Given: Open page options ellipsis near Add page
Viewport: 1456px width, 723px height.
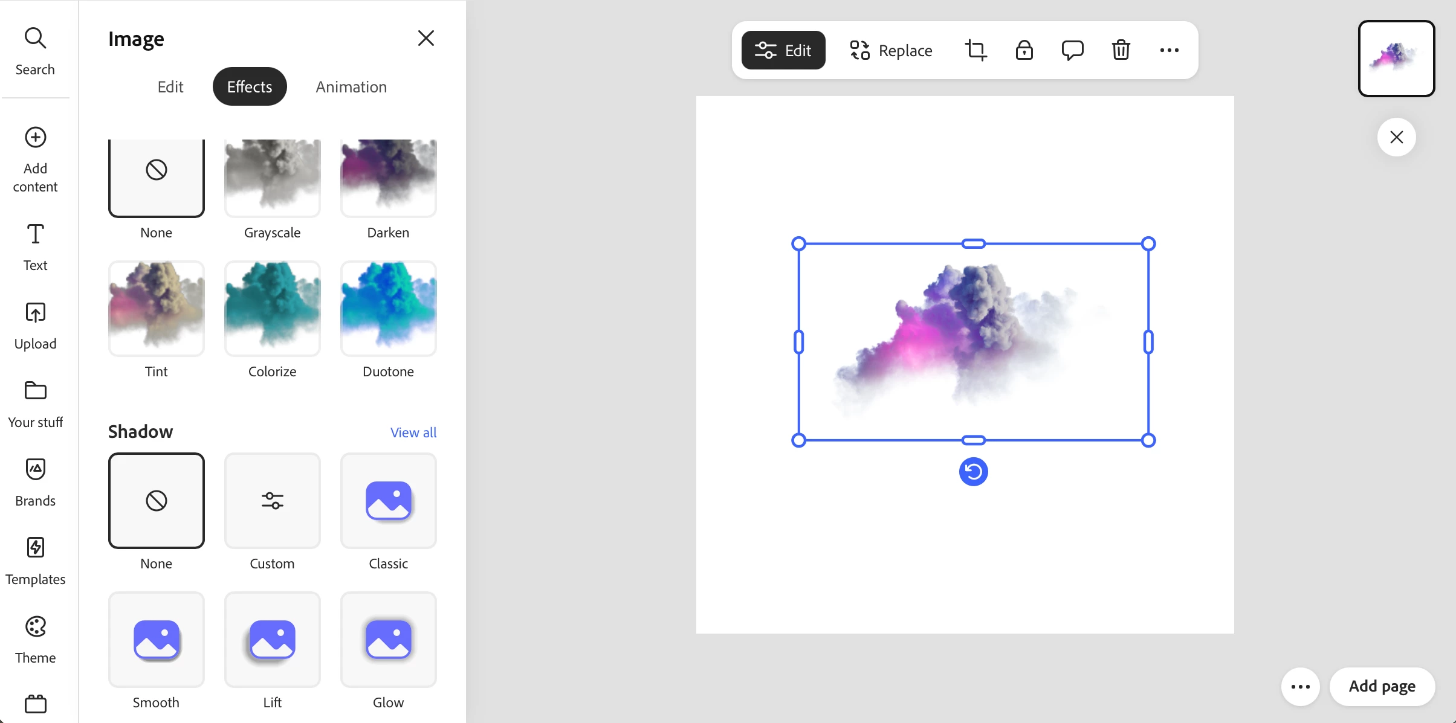Looking at the screenshot, I should (1300, 687).
